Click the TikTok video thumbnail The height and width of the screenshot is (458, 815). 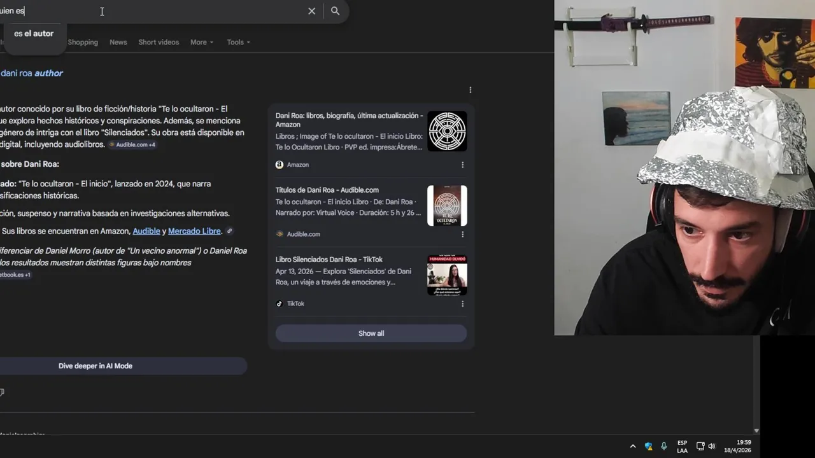(x=447, y=275)
